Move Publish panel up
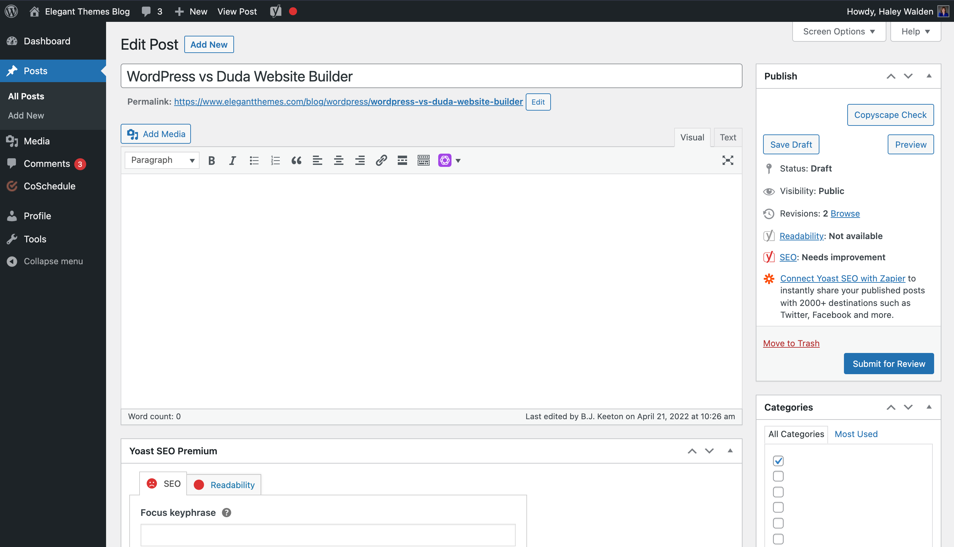Viewport: 954px width, 547px height. point(891,76)
